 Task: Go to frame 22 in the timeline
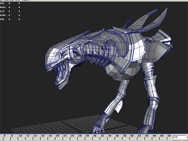[65, 136]
